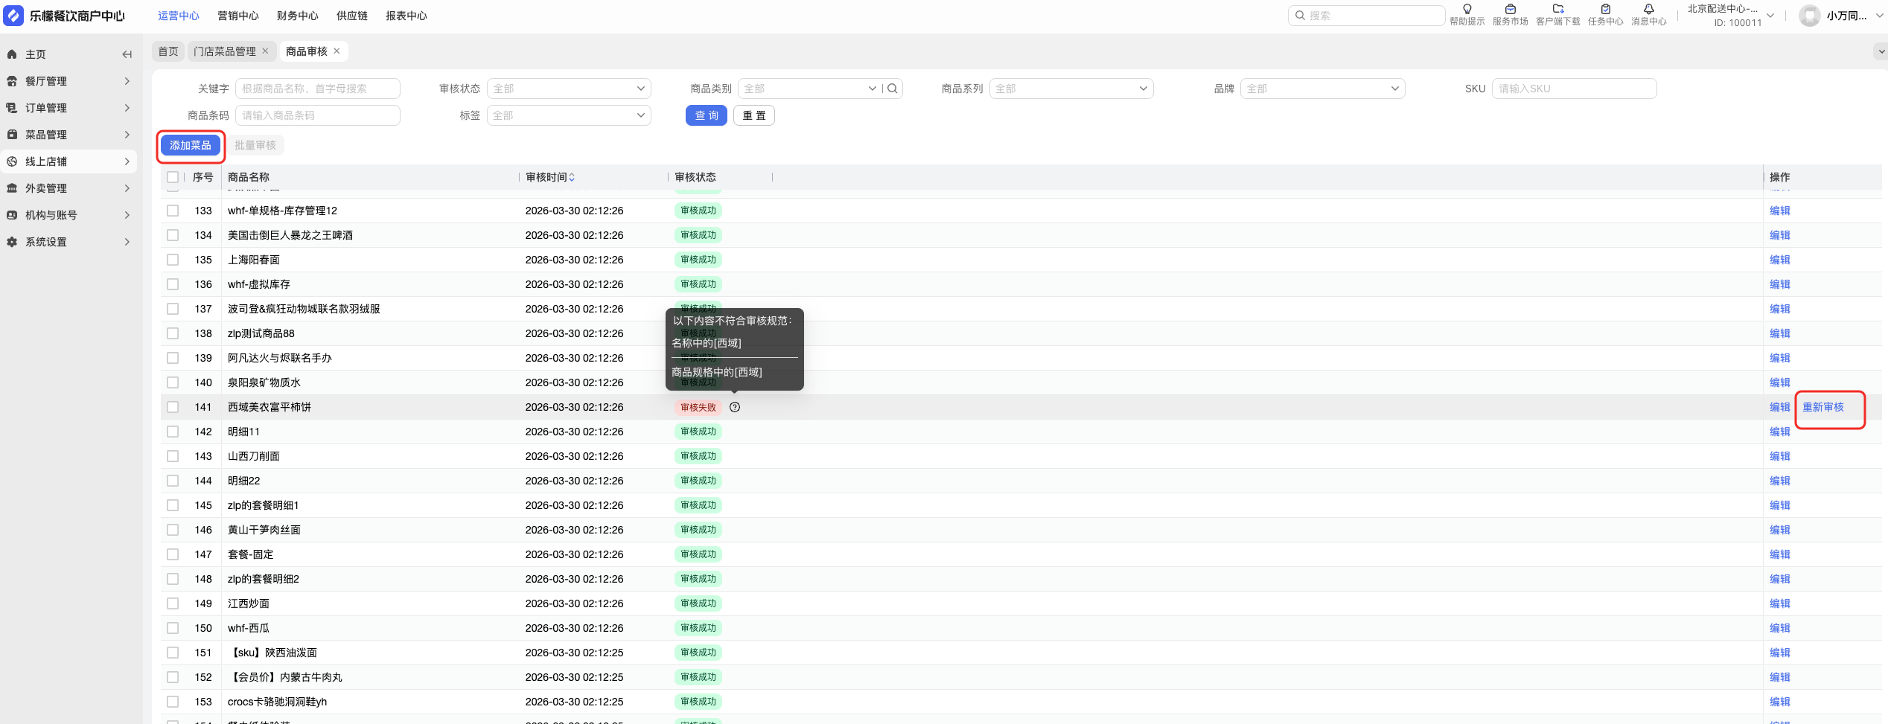
Task: Check the checkbox for row 141
Action: tap(173, 407)
